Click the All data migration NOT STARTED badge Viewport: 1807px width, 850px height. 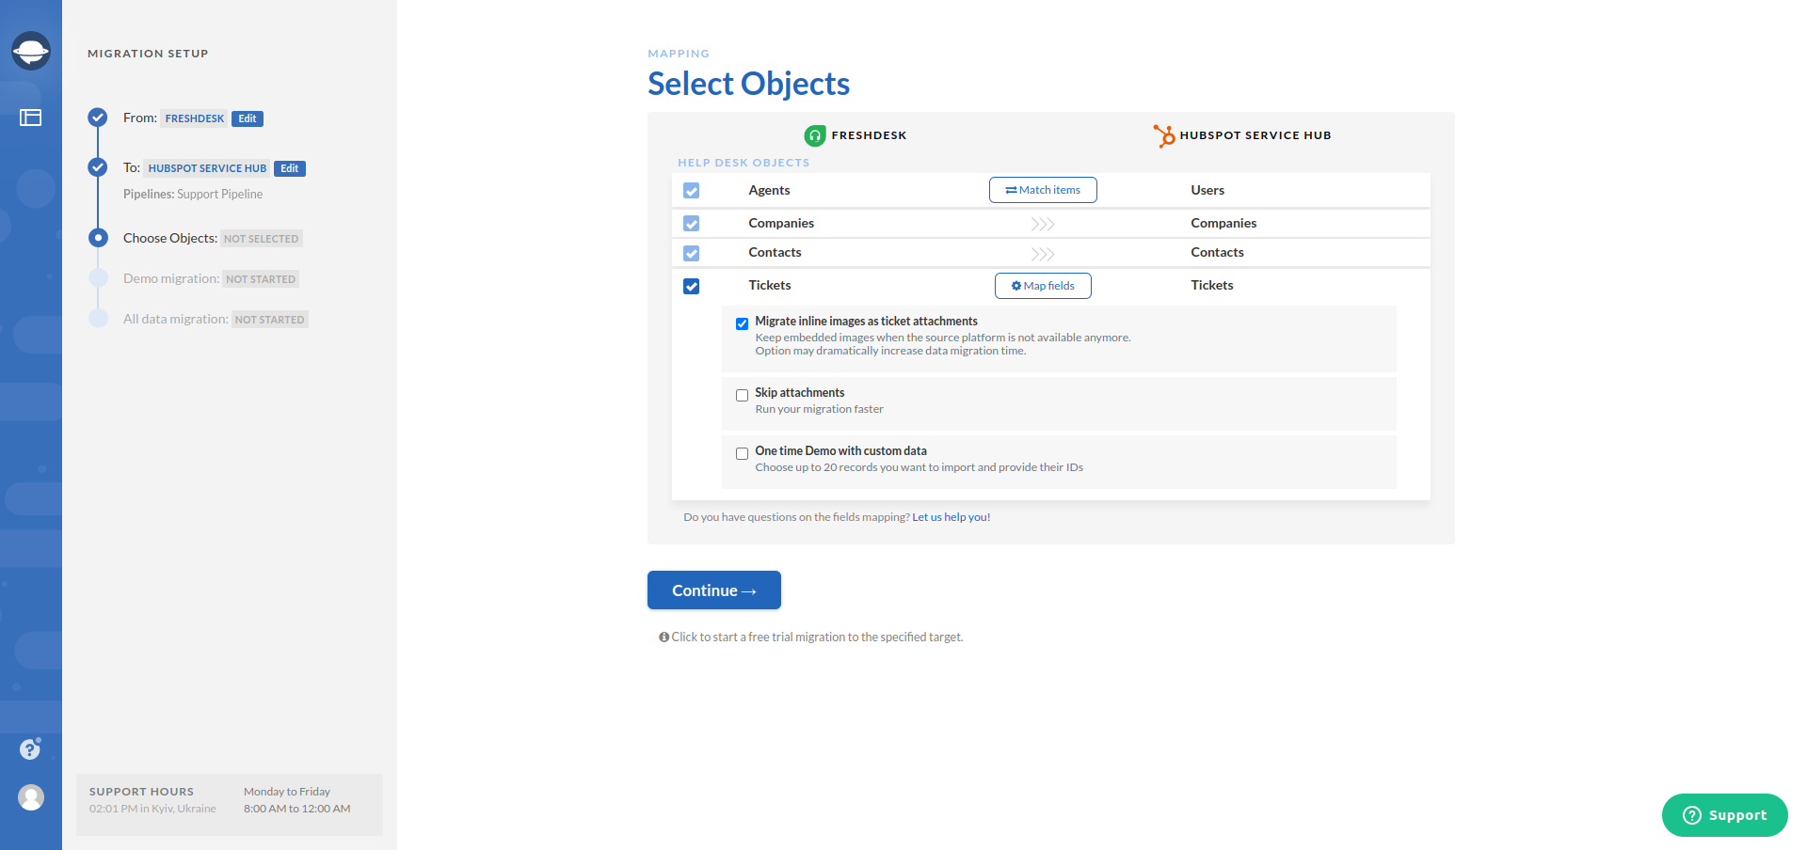point(270,320)
